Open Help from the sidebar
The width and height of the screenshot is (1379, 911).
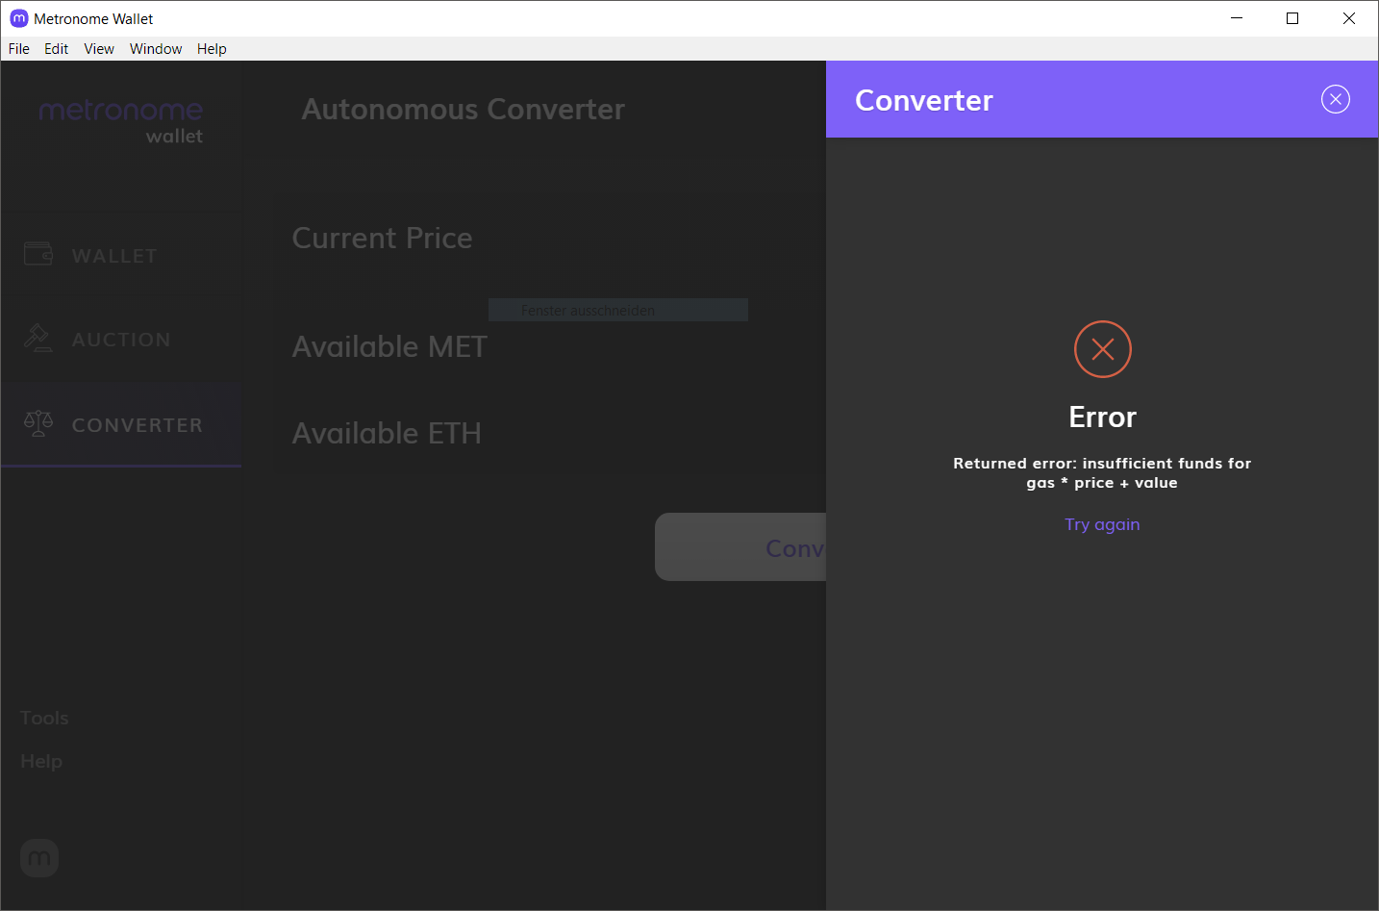pyautogui.click(x=40, y=760)
